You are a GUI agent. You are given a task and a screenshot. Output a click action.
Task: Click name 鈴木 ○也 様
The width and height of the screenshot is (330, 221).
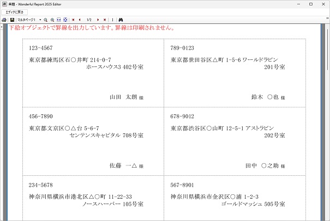(268, 97)
